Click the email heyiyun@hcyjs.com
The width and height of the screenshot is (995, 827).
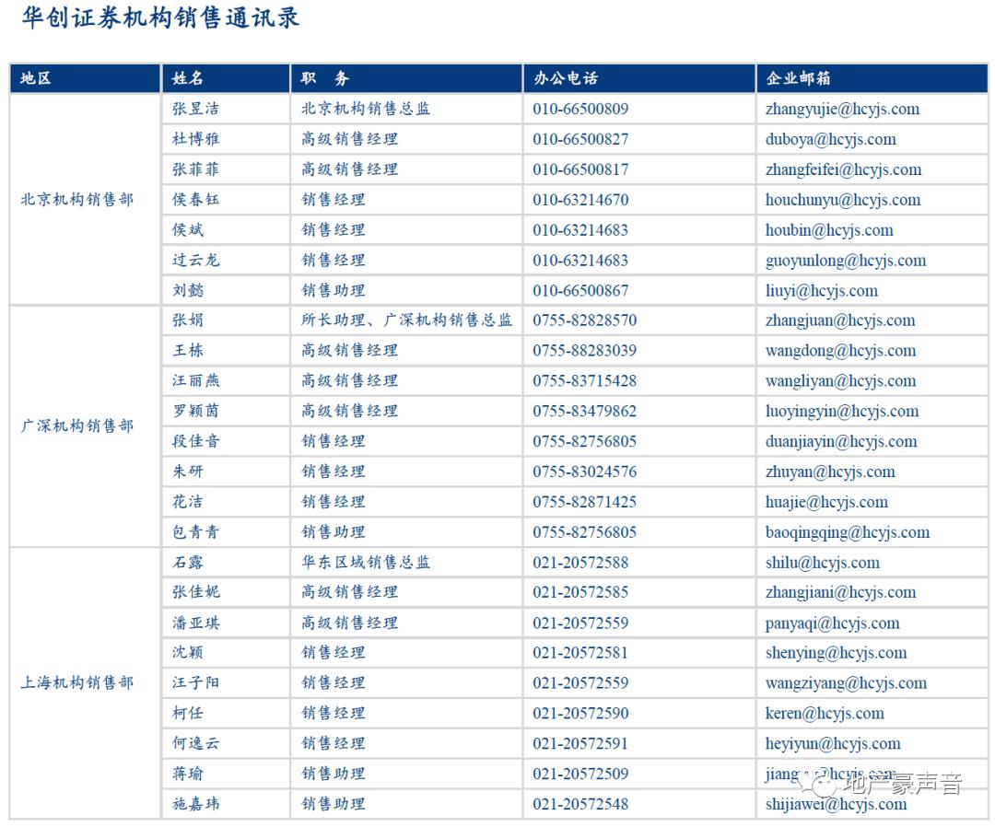coord(833,744)
